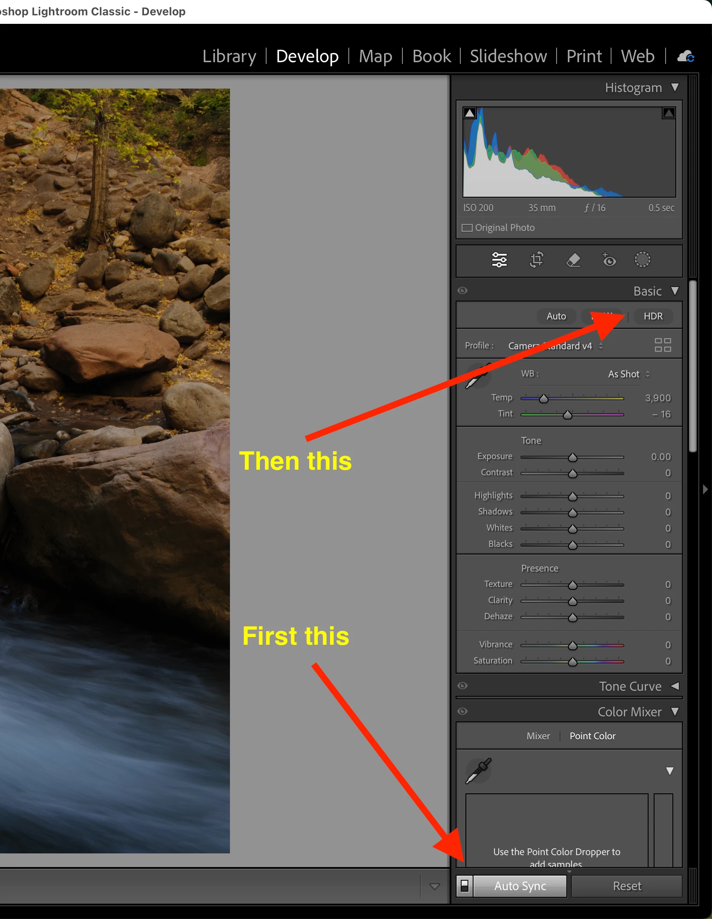Viewport: 712px width, 919px height.
Task: Click the cloud sync status icon
Action: (686, 56)
